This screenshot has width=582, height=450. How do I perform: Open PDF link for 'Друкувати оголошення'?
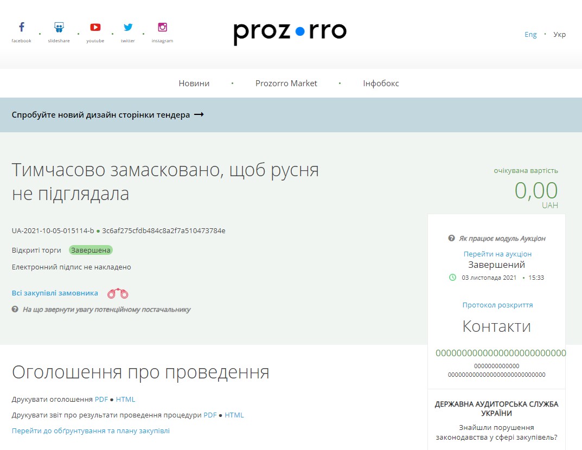(x=101, y=400)
